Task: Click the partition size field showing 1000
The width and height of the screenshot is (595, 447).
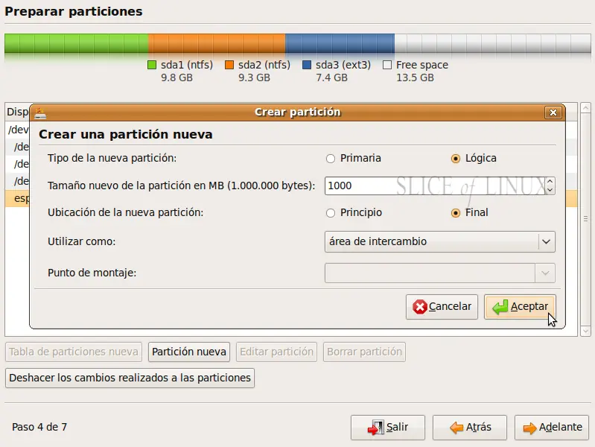Action: [435, 186]
